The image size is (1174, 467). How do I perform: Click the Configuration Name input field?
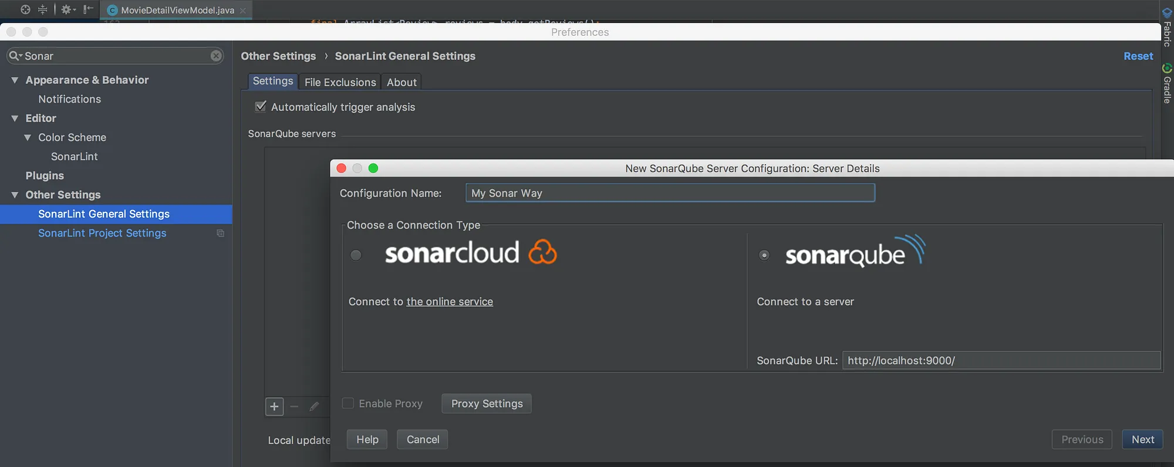point(670,193)
